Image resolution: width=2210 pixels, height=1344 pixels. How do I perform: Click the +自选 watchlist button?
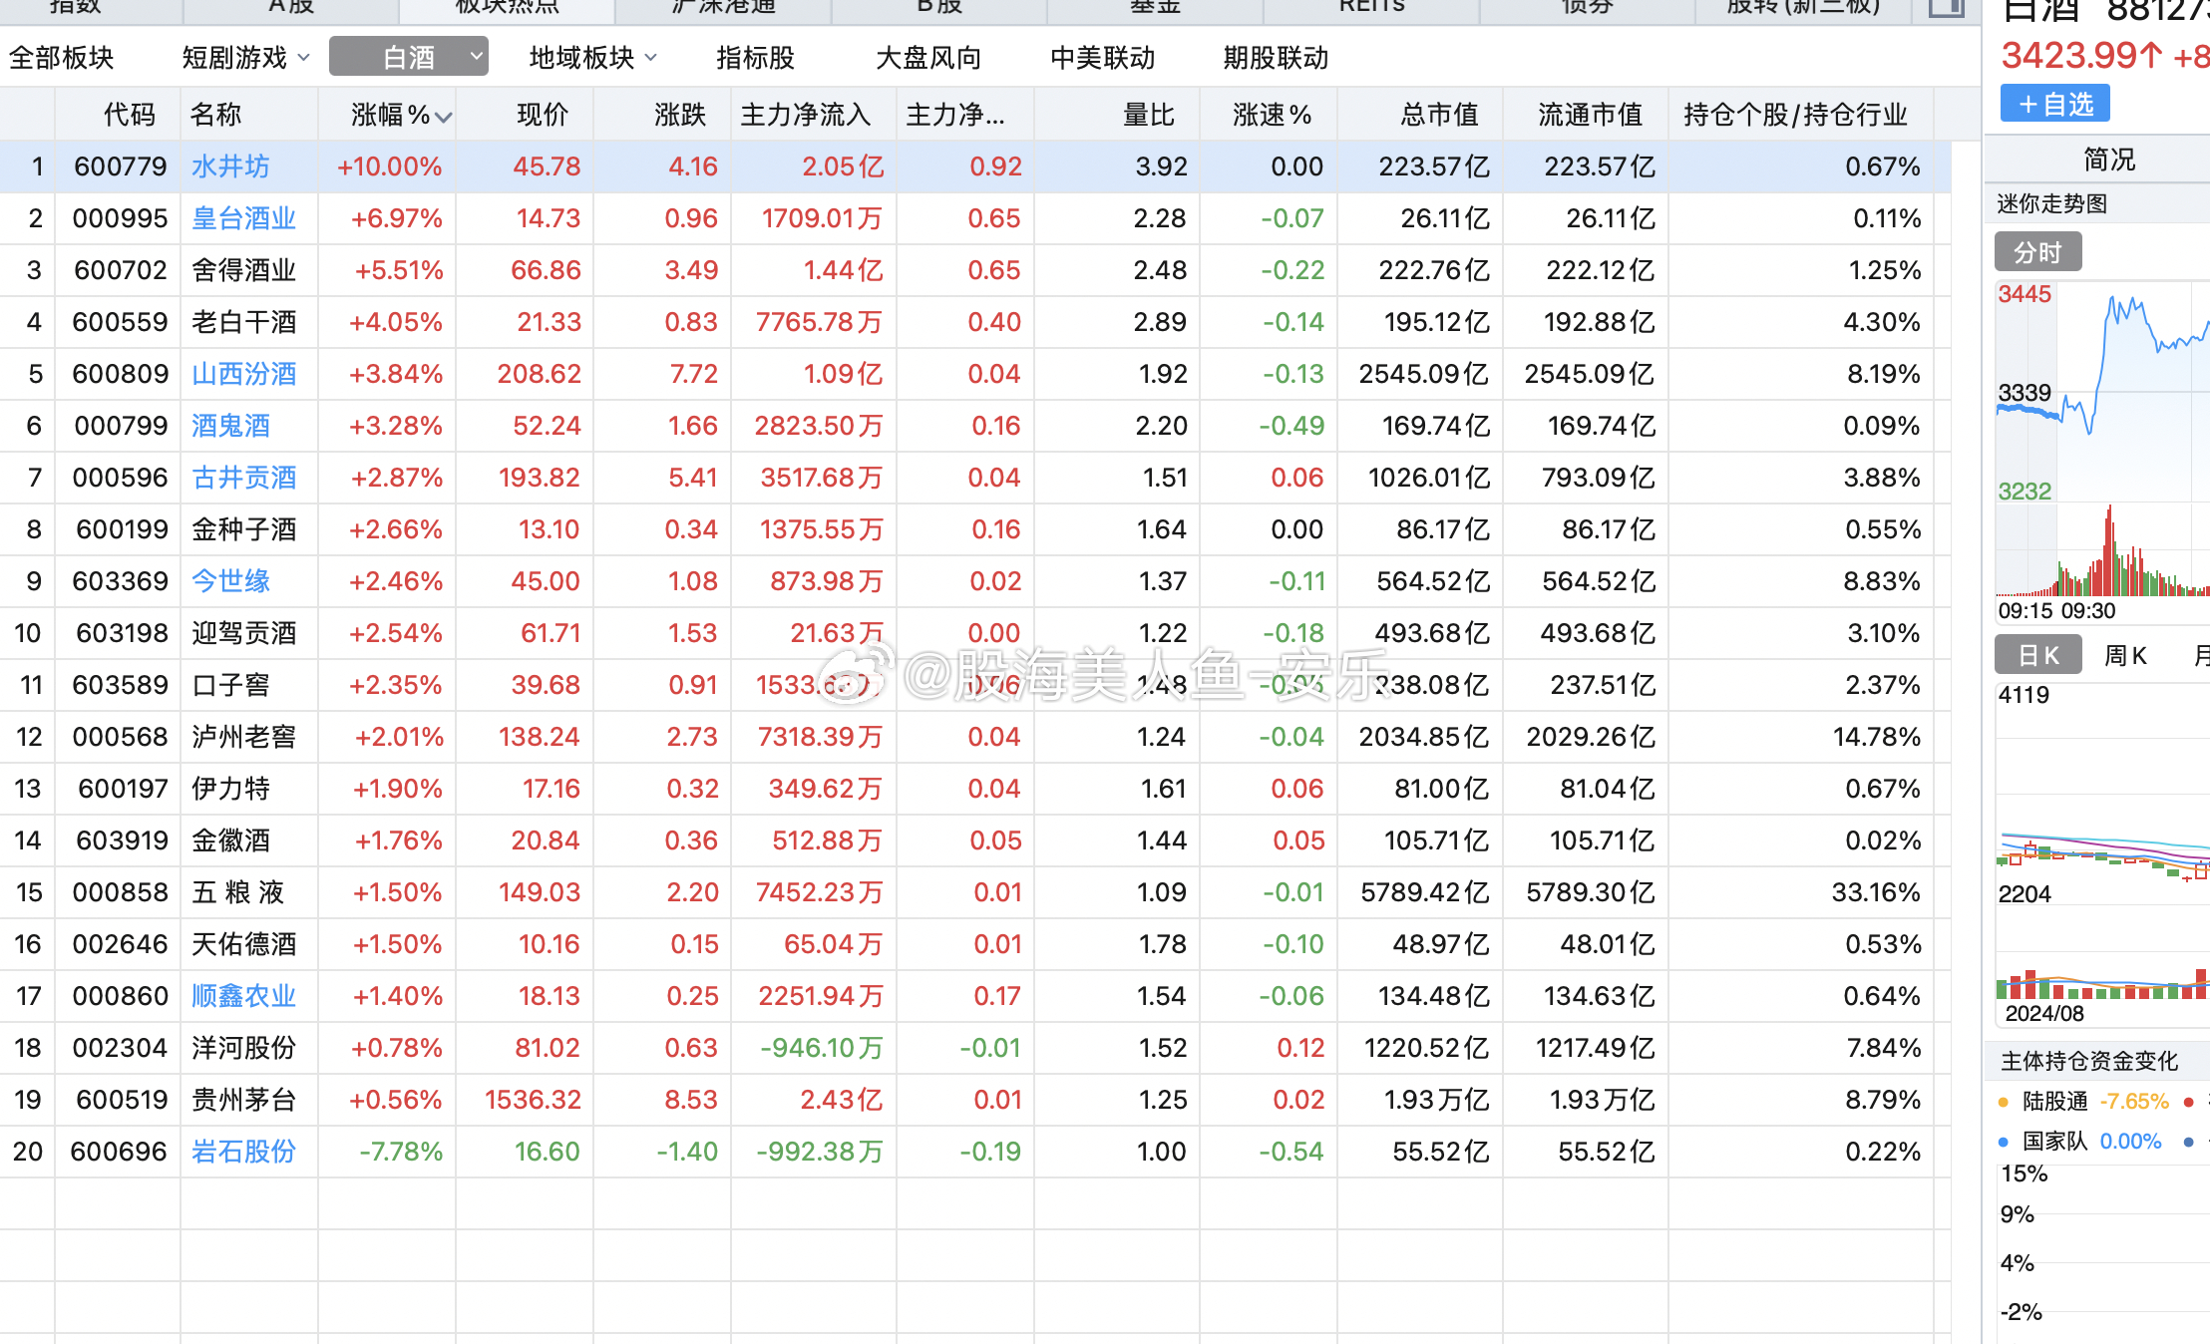tap(2053, 103)
